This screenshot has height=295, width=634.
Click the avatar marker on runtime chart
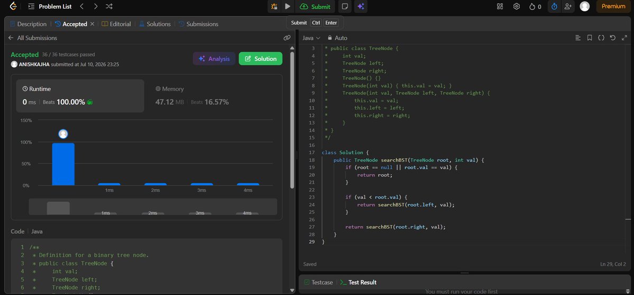[63, 134]
